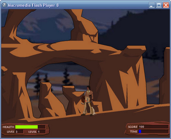Click the lives value 3
This screenshot has width=171, height=139.
[x=16, y=132]
